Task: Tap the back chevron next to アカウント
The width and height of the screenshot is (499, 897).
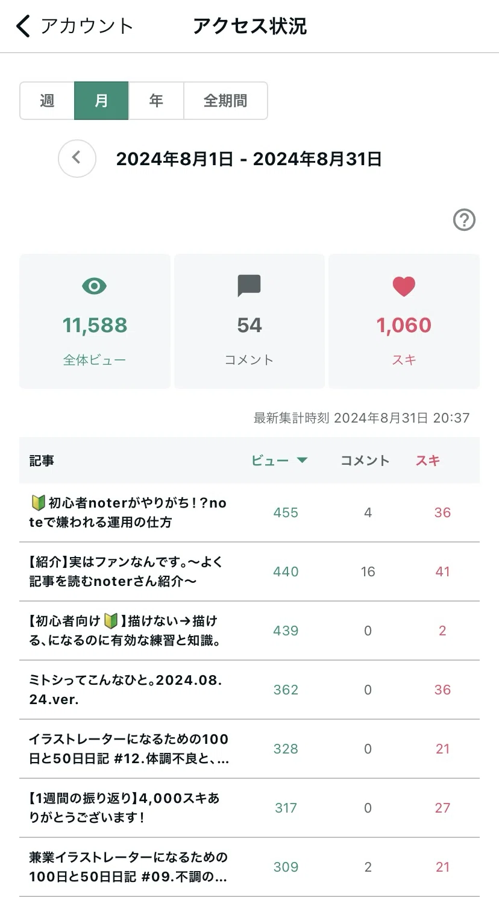Action: tap(23, 26)
